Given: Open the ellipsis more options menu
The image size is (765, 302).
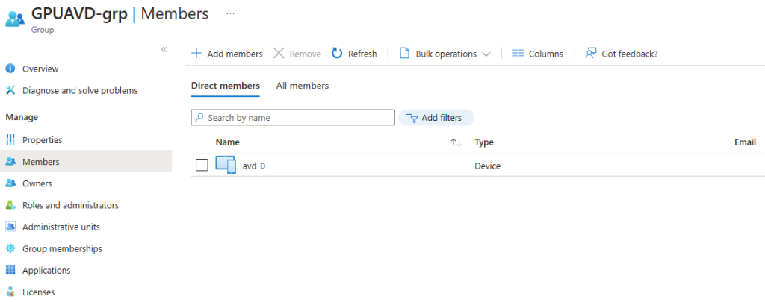Looking at the screenshot, I should [x=230, y=13].
